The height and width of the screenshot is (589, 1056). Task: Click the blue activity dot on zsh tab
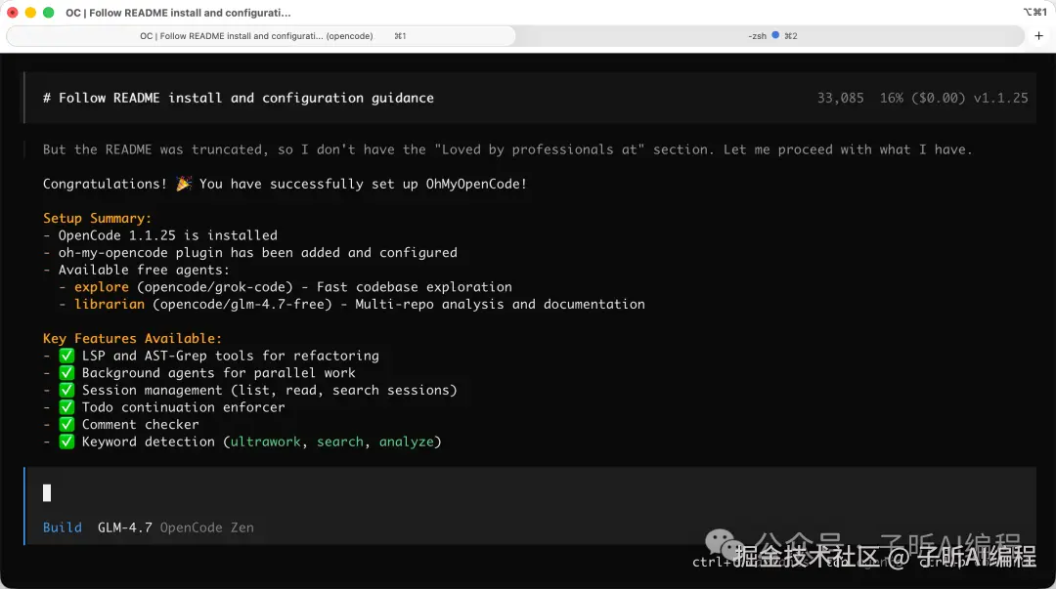(775, 35)
